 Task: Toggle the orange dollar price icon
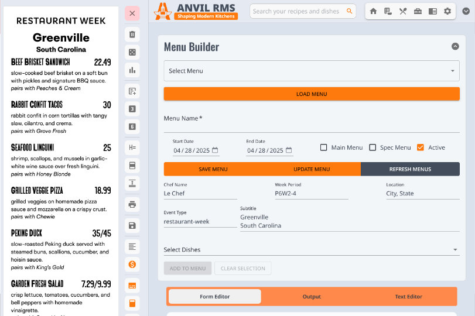point(132,265)
